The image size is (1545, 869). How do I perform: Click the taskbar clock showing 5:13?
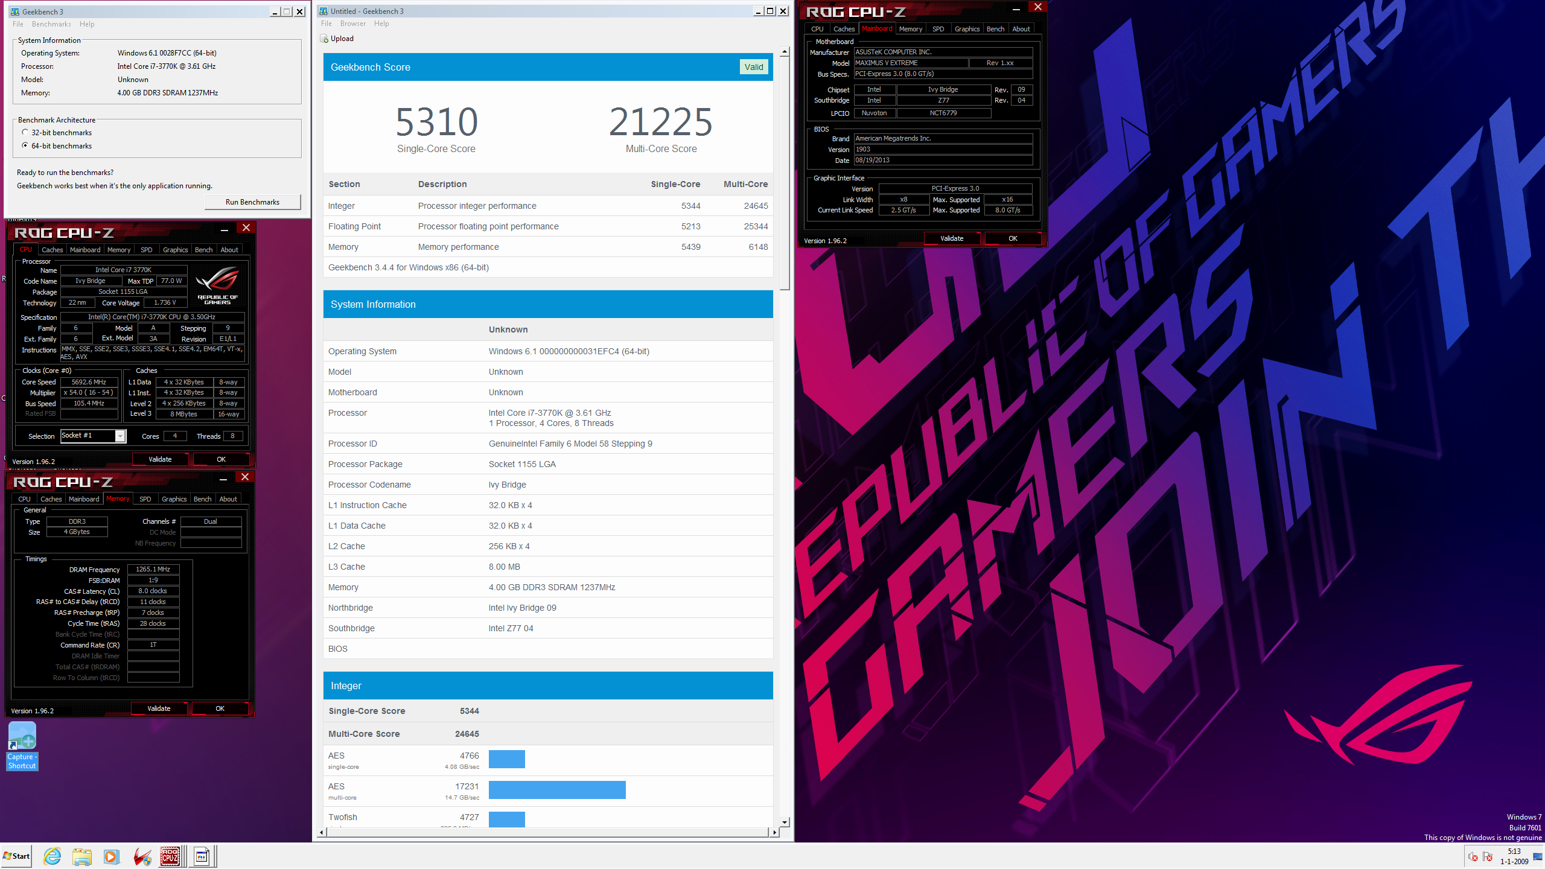(x=1514, y=856)
